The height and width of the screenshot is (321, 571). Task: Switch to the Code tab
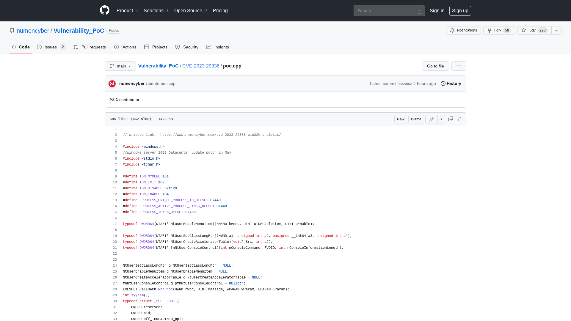pyautogui.click(x=21, y=47)
